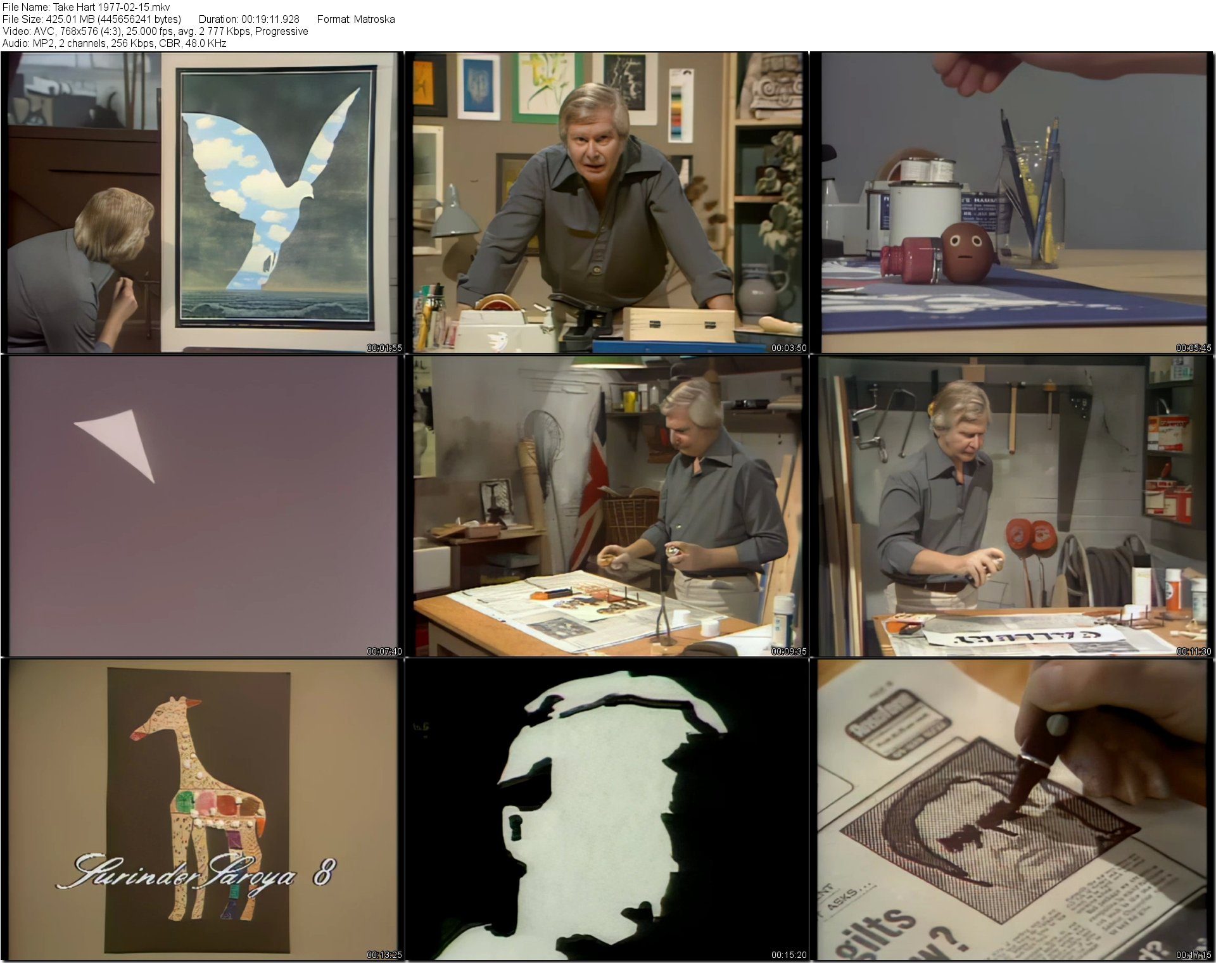Click the File Size info line
The image size is (1216, 963).
[92, 19]
